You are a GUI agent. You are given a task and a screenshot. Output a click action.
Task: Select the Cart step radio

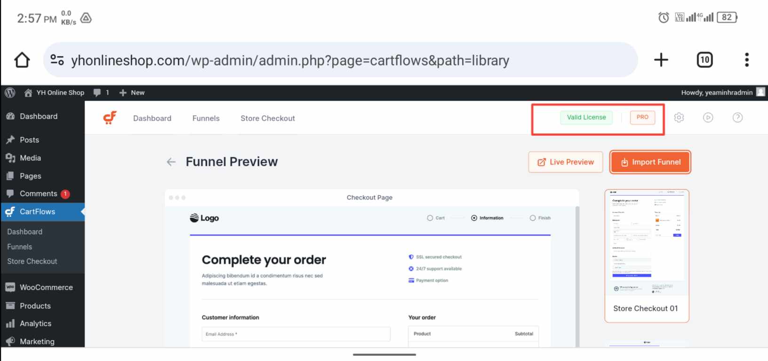tap(430, 218)
